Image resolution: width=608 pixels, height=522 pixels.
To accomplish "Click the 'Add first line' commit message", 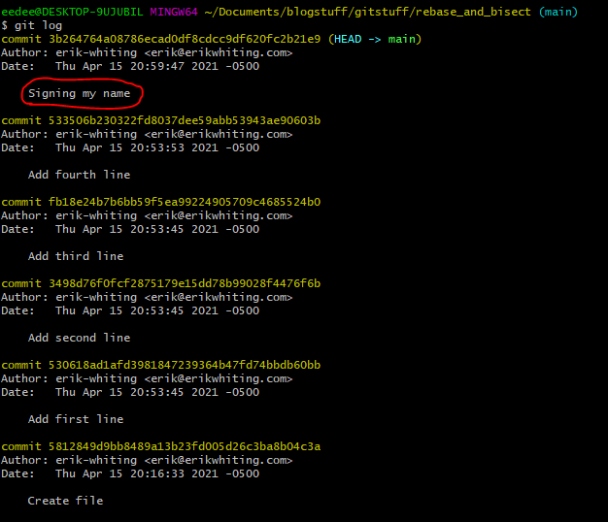I will (76, 419).
